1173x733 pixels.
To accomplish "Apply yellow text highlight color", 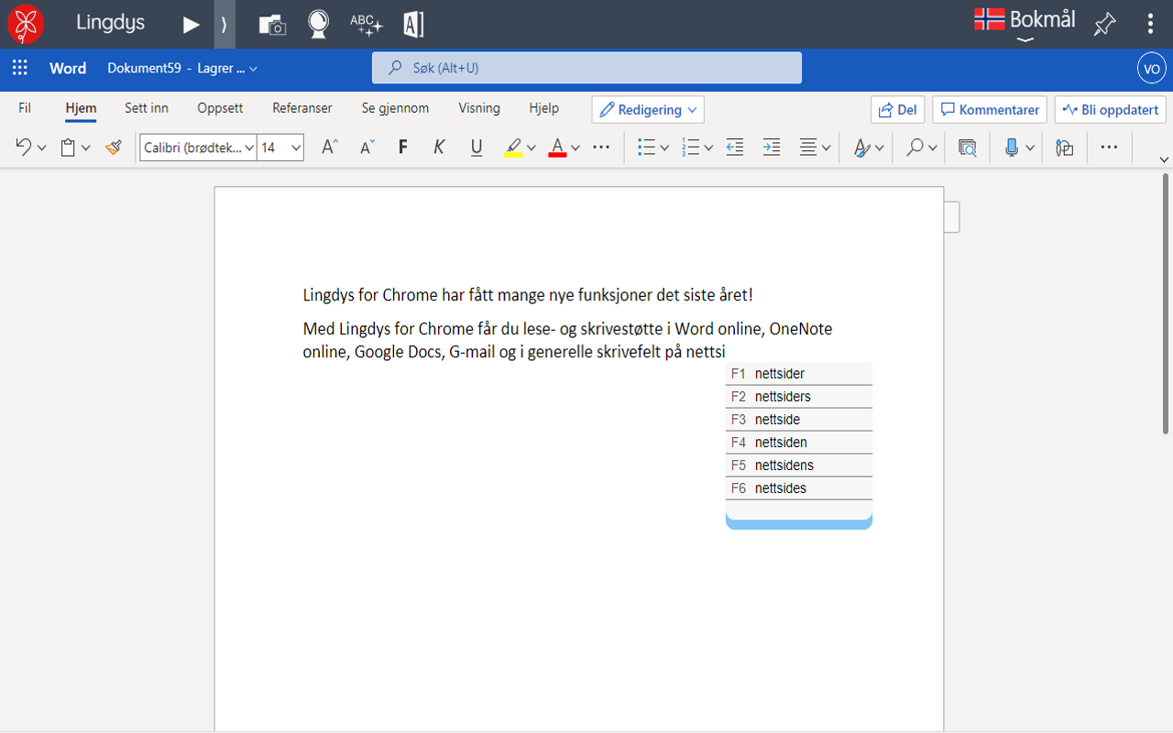I will click(x=513, y=147).
